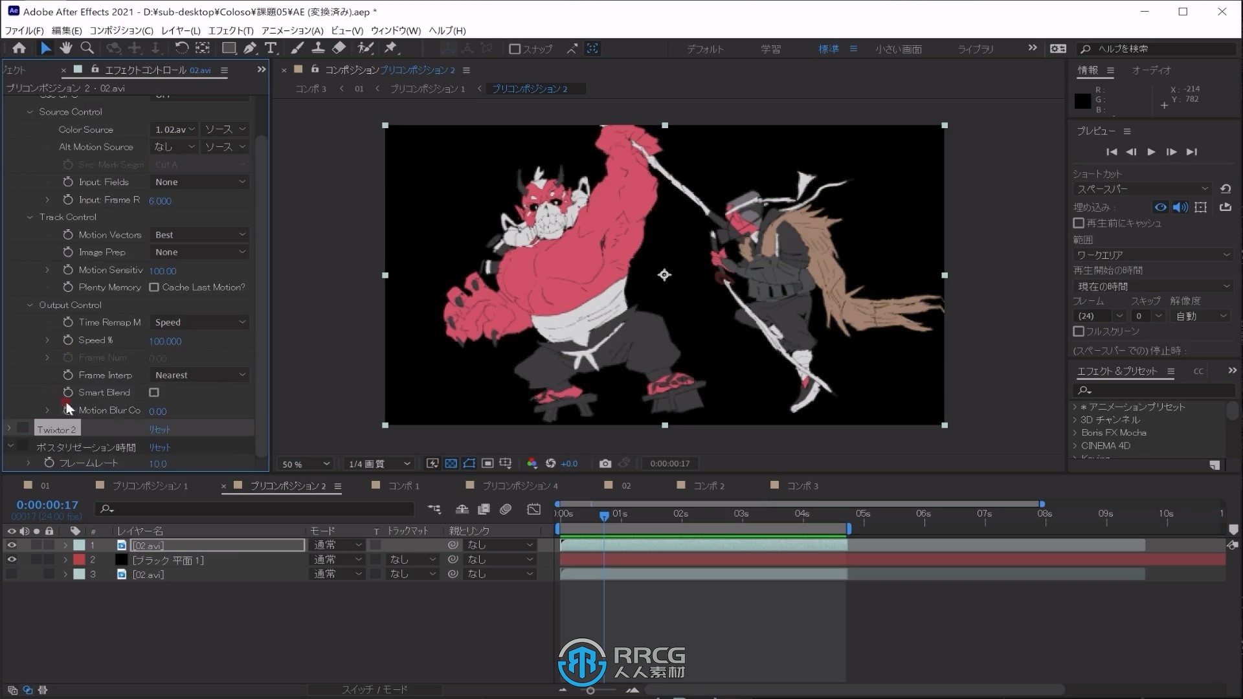Toggle the Smart Blend checkbox
1243x699 pixels.
pyautogui.click(x=154, y=392)
